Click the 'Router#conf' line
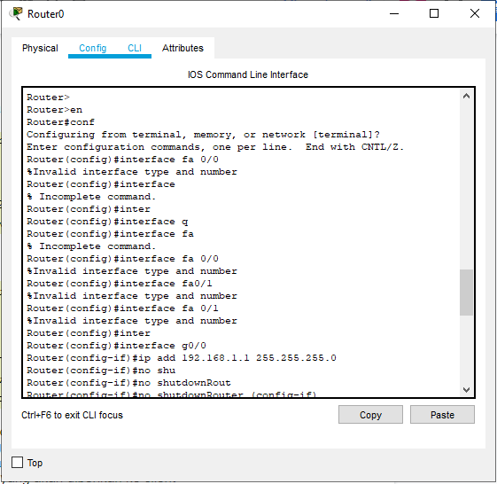 tap(60, 122)
